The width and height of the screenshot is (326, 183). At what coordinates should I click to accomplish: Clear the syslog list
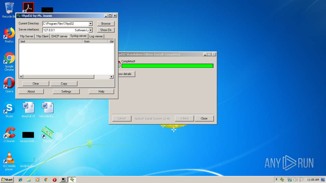(x=36, y=84)
